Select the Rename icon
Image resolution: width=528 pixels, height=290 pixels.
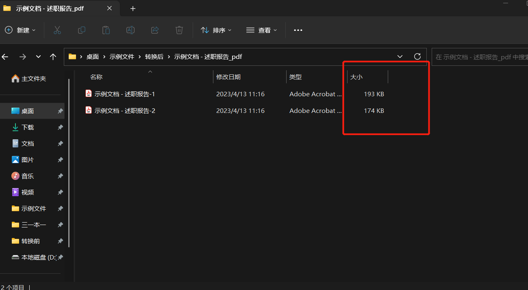[130, 30]
